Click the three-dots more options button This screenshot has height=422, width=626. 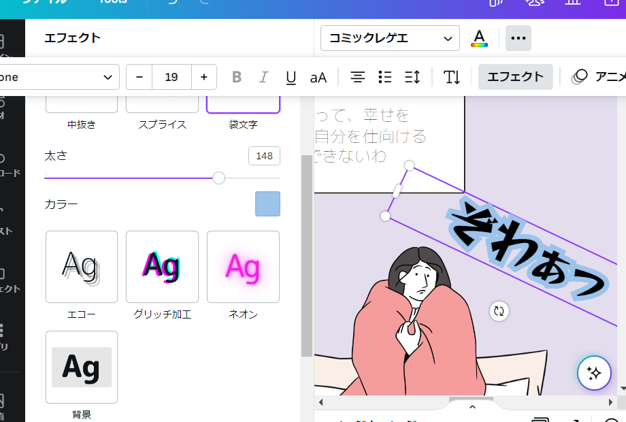(x=518, y=38)
